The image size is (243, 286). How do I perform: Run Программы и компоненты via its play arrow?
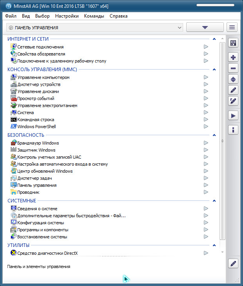click(x=206, y=229)
